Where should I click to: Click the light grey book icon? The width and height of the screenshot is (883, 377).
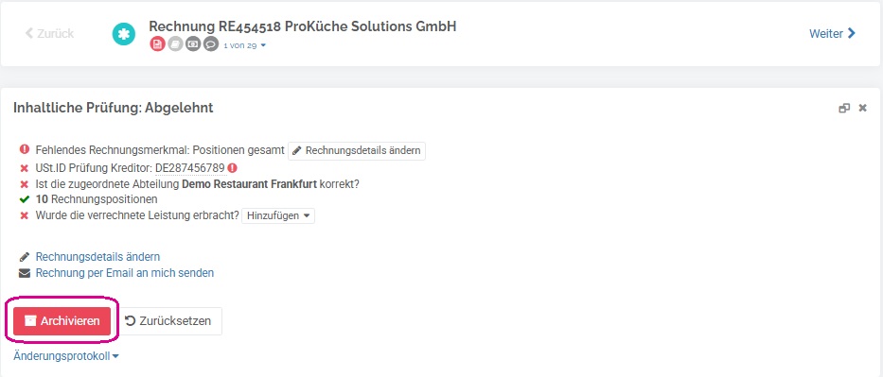175,44
